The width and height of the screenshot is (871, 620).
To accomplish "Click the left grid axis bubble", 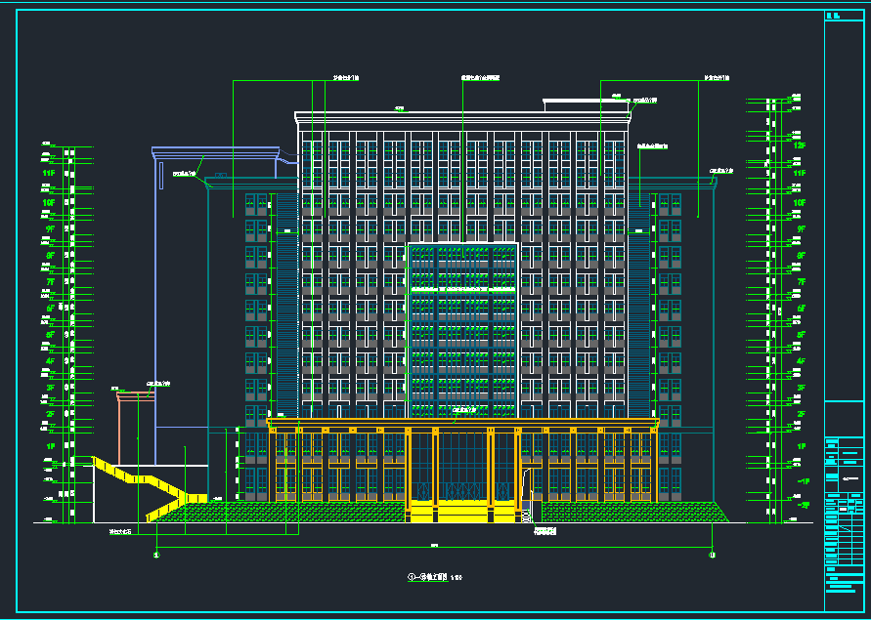I will pyautogui.click(x=156, y=555).
